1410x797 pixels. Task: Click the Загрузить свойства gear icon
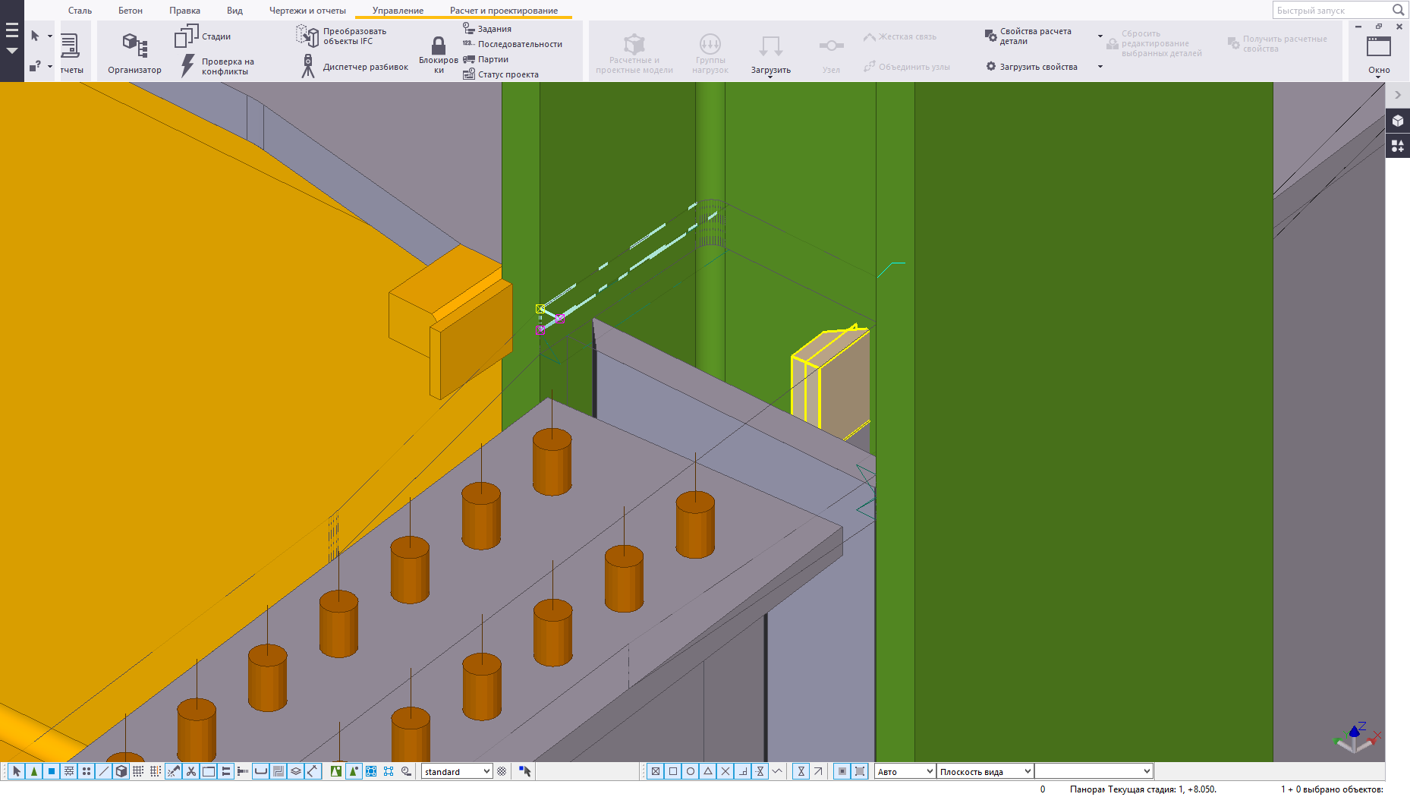click(x=990, y=67)
